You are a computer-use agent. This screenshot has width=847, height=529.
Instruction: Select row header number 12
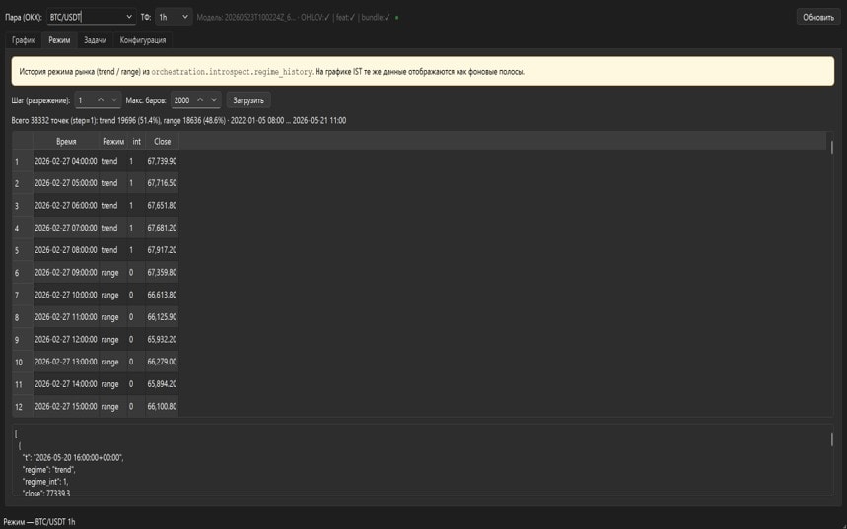pyautogui.click(x=23, y=407)
